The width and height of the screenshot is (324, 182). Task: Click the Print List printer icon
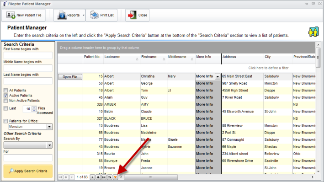pos(94,15)
